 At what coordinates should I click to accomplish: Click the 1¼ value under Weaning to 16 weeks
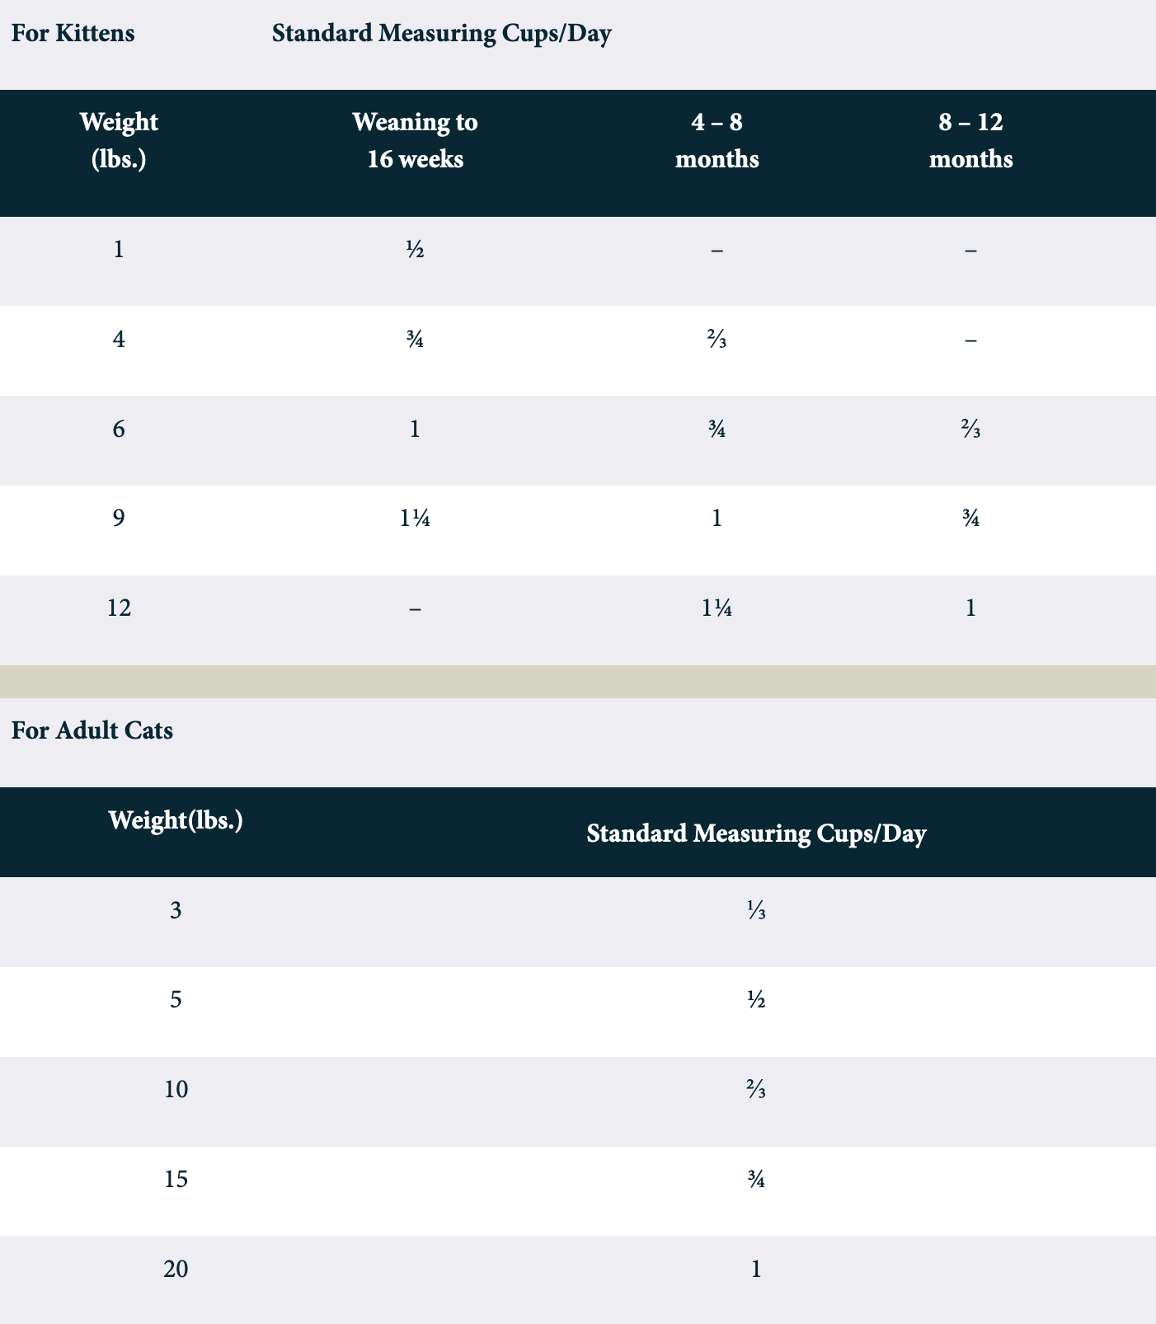pos(415,519)
